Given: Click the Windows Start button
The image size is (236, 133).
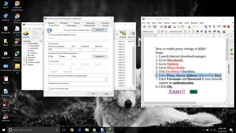Looking at the screenshot, I should coord(4,130).
